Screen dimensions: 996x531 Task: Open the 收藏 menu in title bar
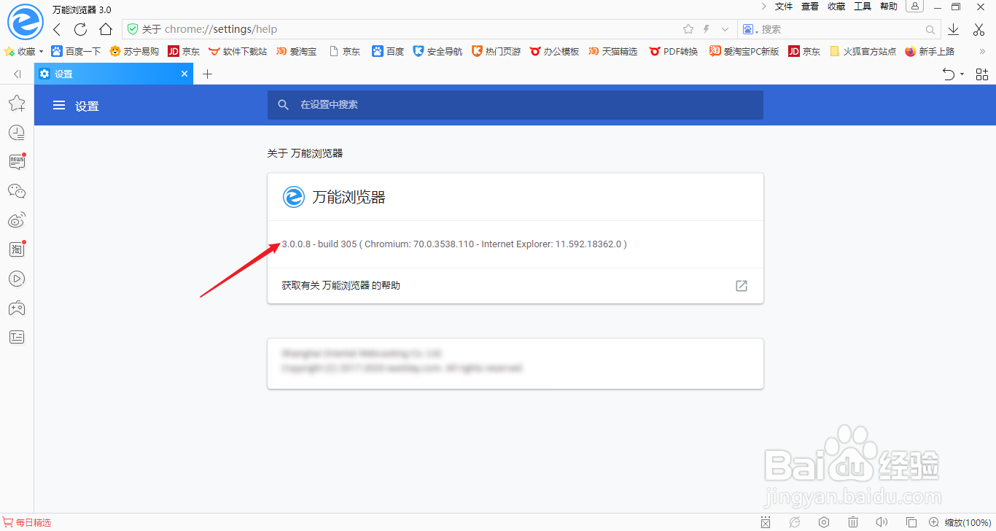(836, 7)
